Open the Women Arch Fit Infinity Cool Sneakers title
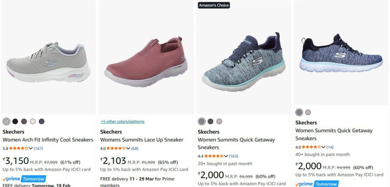 (48, 140)
